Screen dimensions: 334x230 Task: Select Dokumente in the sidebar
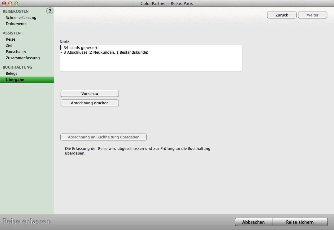16,24
